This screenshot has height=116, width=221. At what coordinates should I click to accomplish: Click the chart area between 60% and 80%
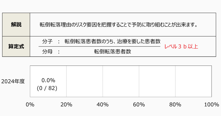click(x=157, y=81)
